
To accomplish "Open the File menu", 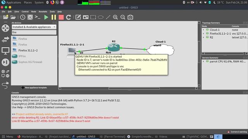I will point(3,12).
